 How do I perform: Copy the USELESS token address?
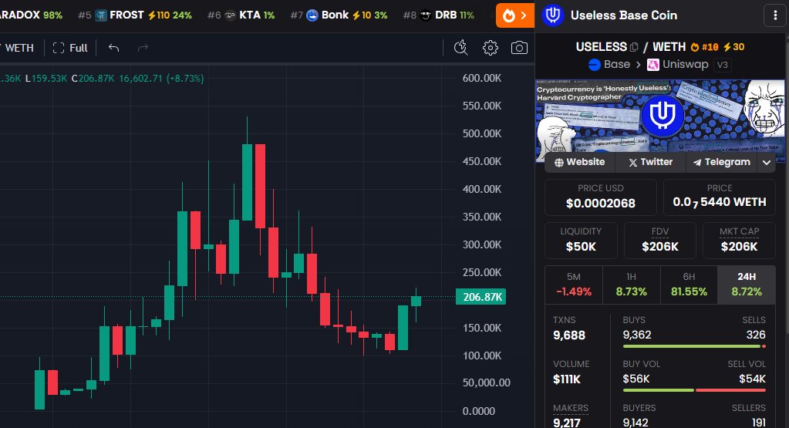pos(633,47)
